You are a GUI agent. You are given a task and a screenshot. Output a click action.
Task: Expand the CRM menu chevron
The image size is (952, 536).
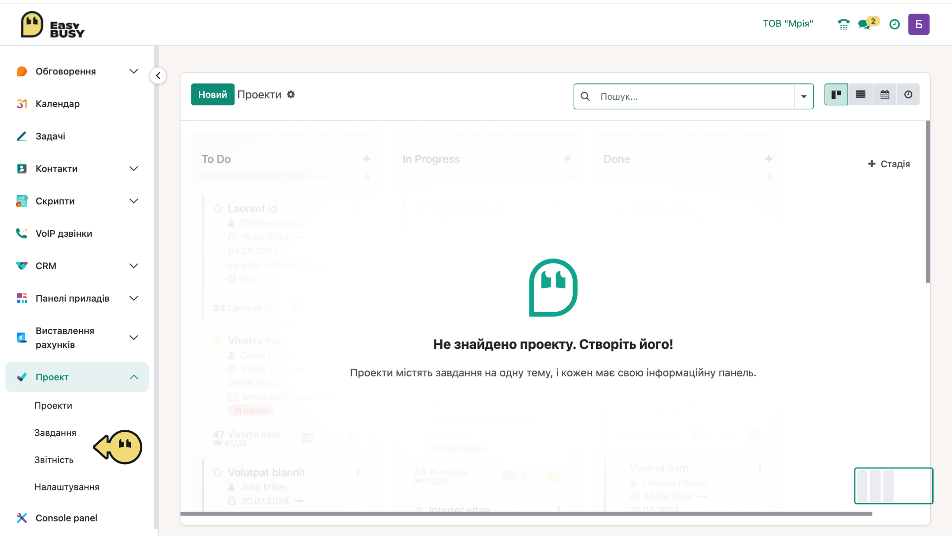point(134,266)
